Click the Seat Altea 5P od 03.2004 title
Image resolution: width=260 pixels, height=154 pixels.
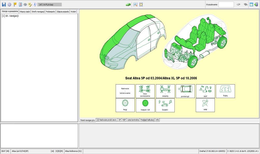tap(161, 78)
